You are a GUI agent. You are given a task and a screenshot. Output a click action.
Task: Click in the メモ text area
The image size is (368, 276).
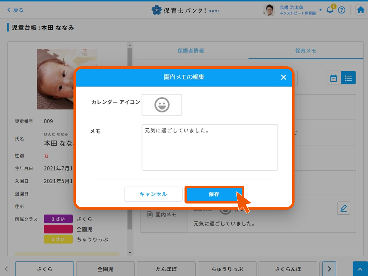(x=210, y=147)
